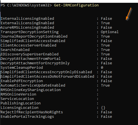The image size is (138, 125).
Task: Select the EnablePortalTrackingLogs property text
Action: (x=27, y=117)
